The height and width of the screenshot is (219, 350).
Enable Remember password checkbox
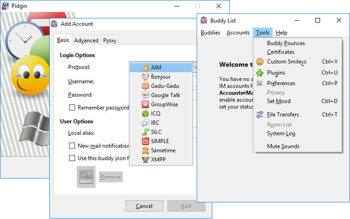(72, 108)
